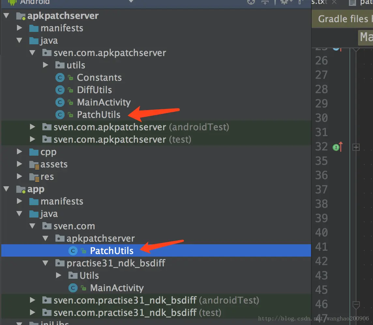Close the s.txt editor tab
Image resolution: width=373 pixels, height=325 pixels.
point(334,2)
